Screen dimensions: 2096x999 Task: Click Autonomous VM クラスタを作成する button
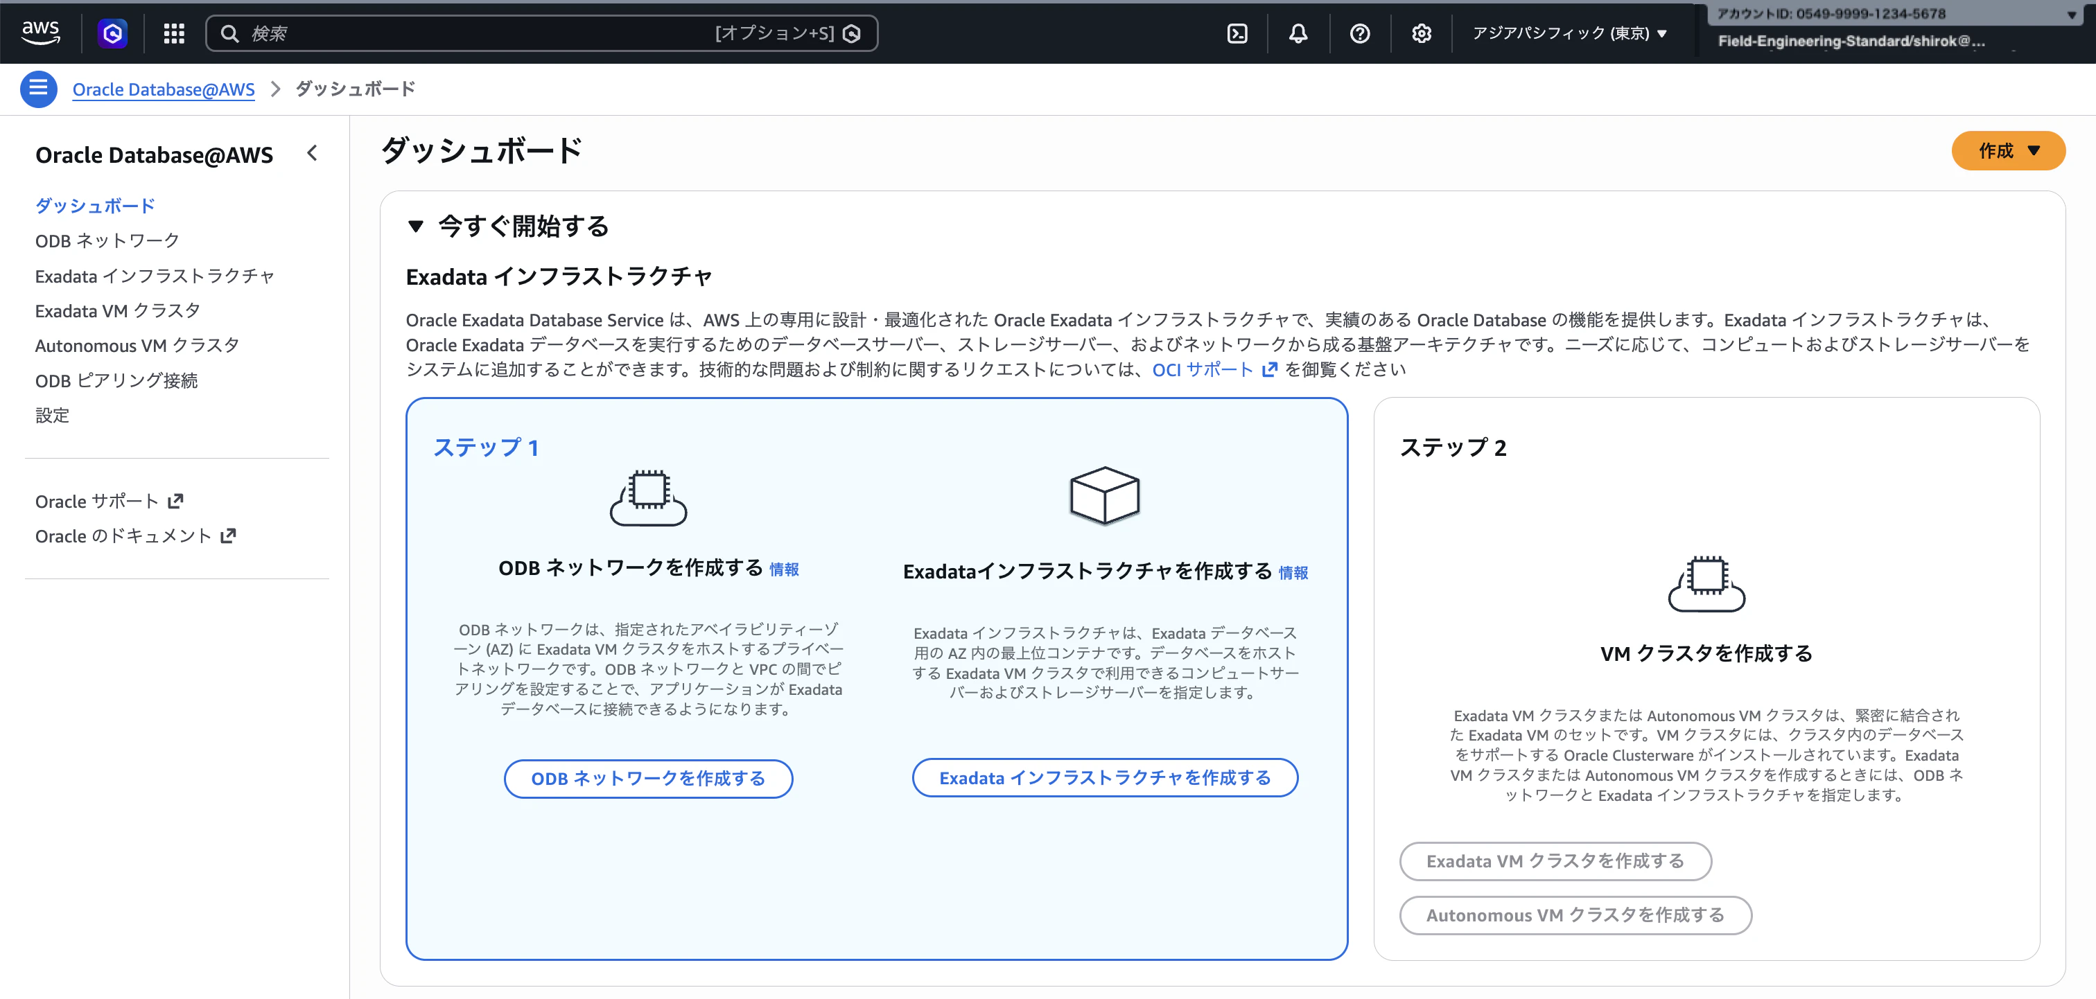(1575, 915)
